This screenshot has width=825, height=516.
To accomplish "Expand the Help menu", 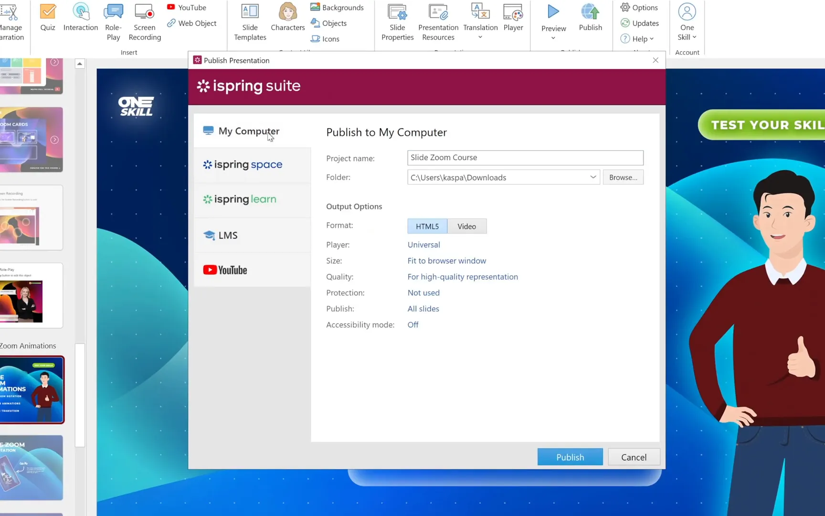I will tap(637, 39).
